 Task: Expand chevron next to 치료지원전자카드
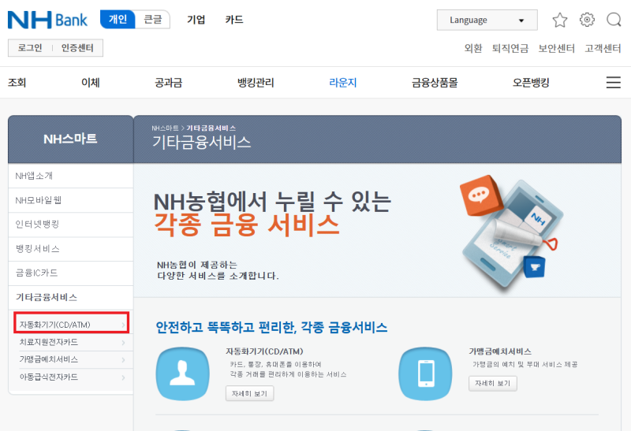[x=124, y=343]
